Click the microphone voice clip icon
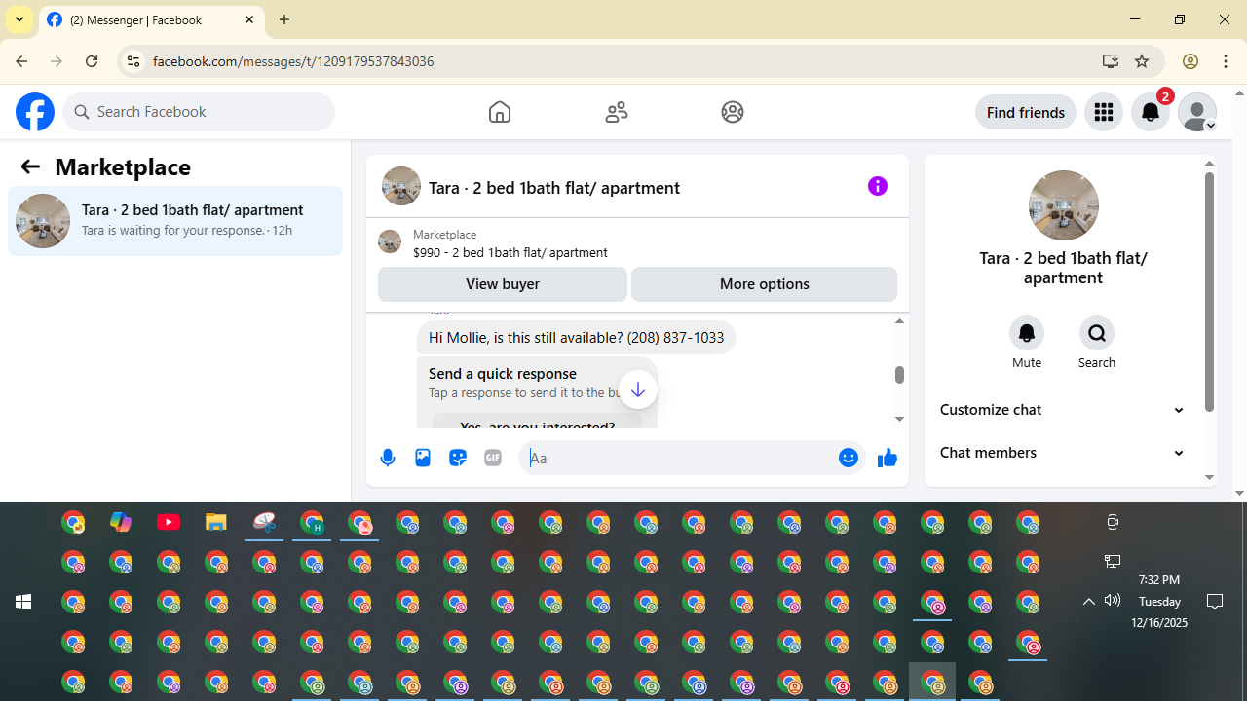This screenshot has height=701, width=1247. click(x=388, y=458)
